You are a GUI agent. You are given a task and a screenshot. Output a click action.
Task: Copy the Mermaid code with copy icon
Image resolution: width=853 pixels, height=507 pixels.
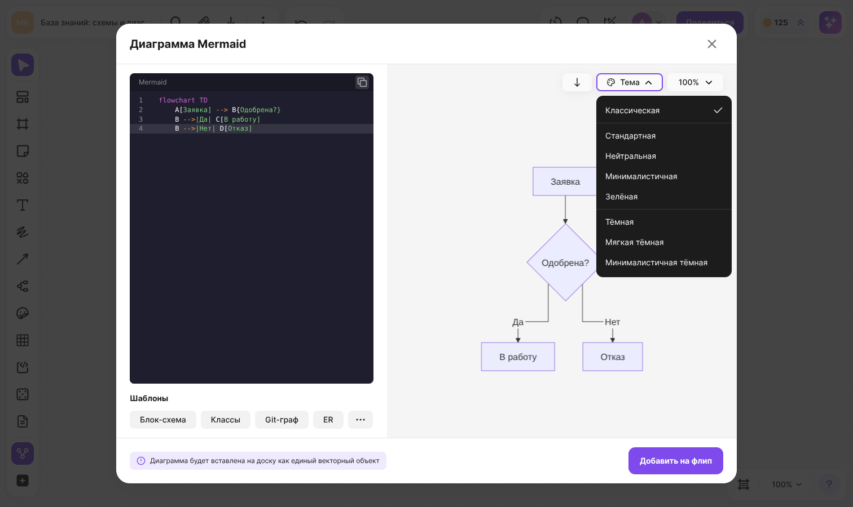[362, 82]
